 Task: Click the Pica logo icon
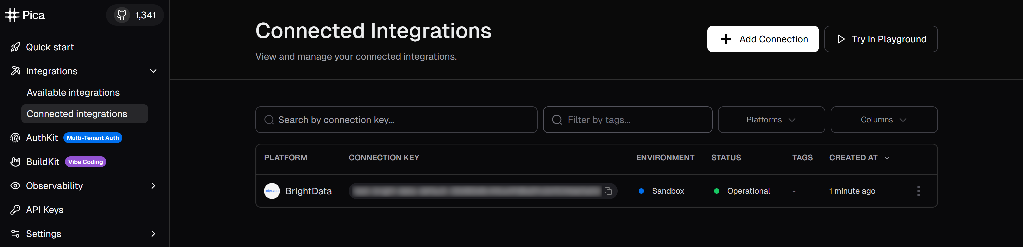click(x=12, y=15)
